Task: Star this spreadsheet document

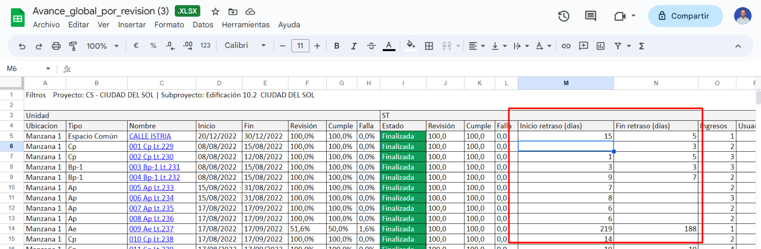Action: point(215,12)
